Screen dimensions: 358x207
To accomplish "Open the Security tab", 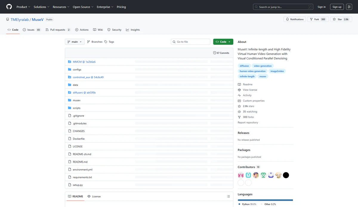I will [114, 30].
